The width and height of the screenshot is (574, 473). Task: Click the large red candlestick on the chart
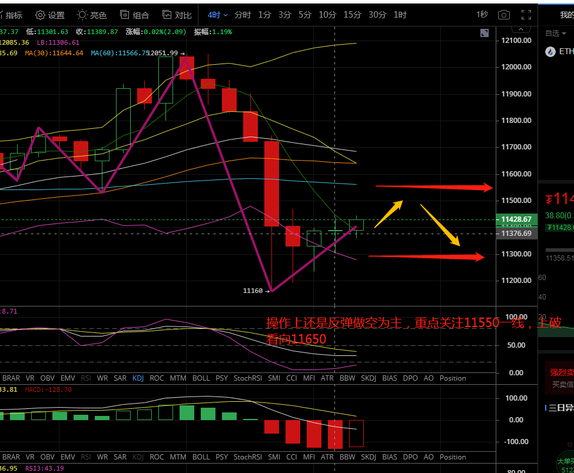coord(271,183)
